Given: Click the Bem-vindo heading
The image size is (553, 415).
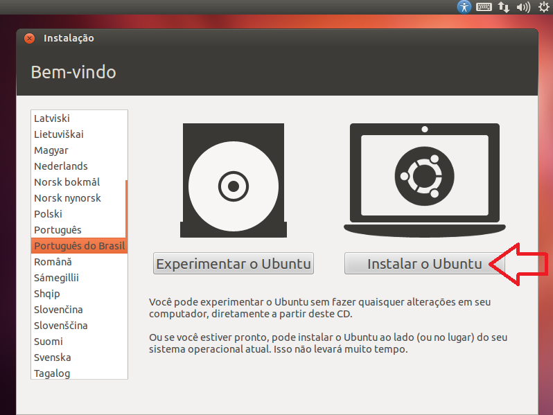Looking at the screenshot, I should (x=73, y=72).
